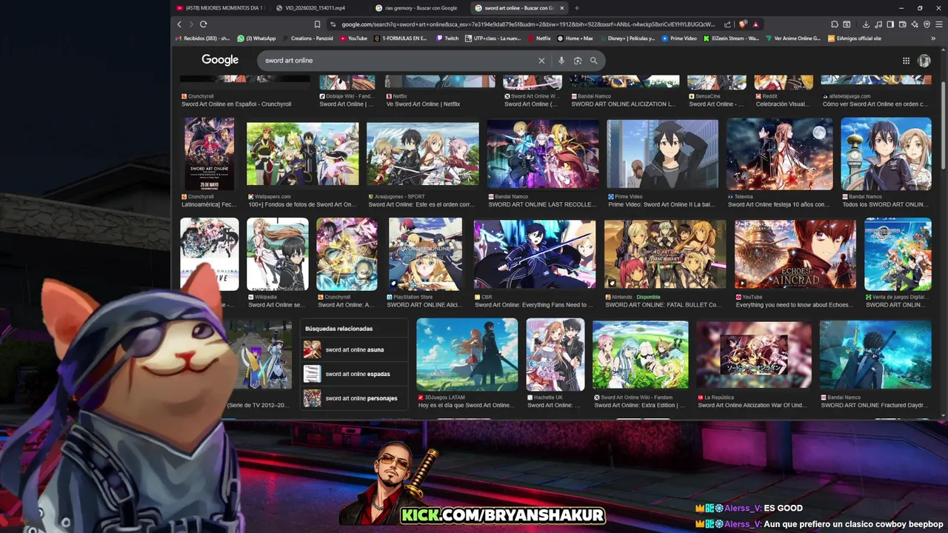948x533 pixels.
Task: Open the La República Alicization thumbnail
Action: point(753,354)
